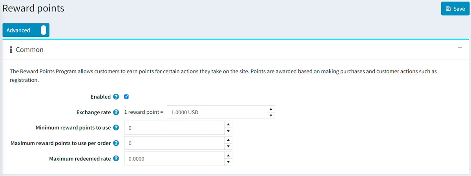Click the Maximum redeemed rate help icon
The image size is (471, 176).
pos(116,159)
